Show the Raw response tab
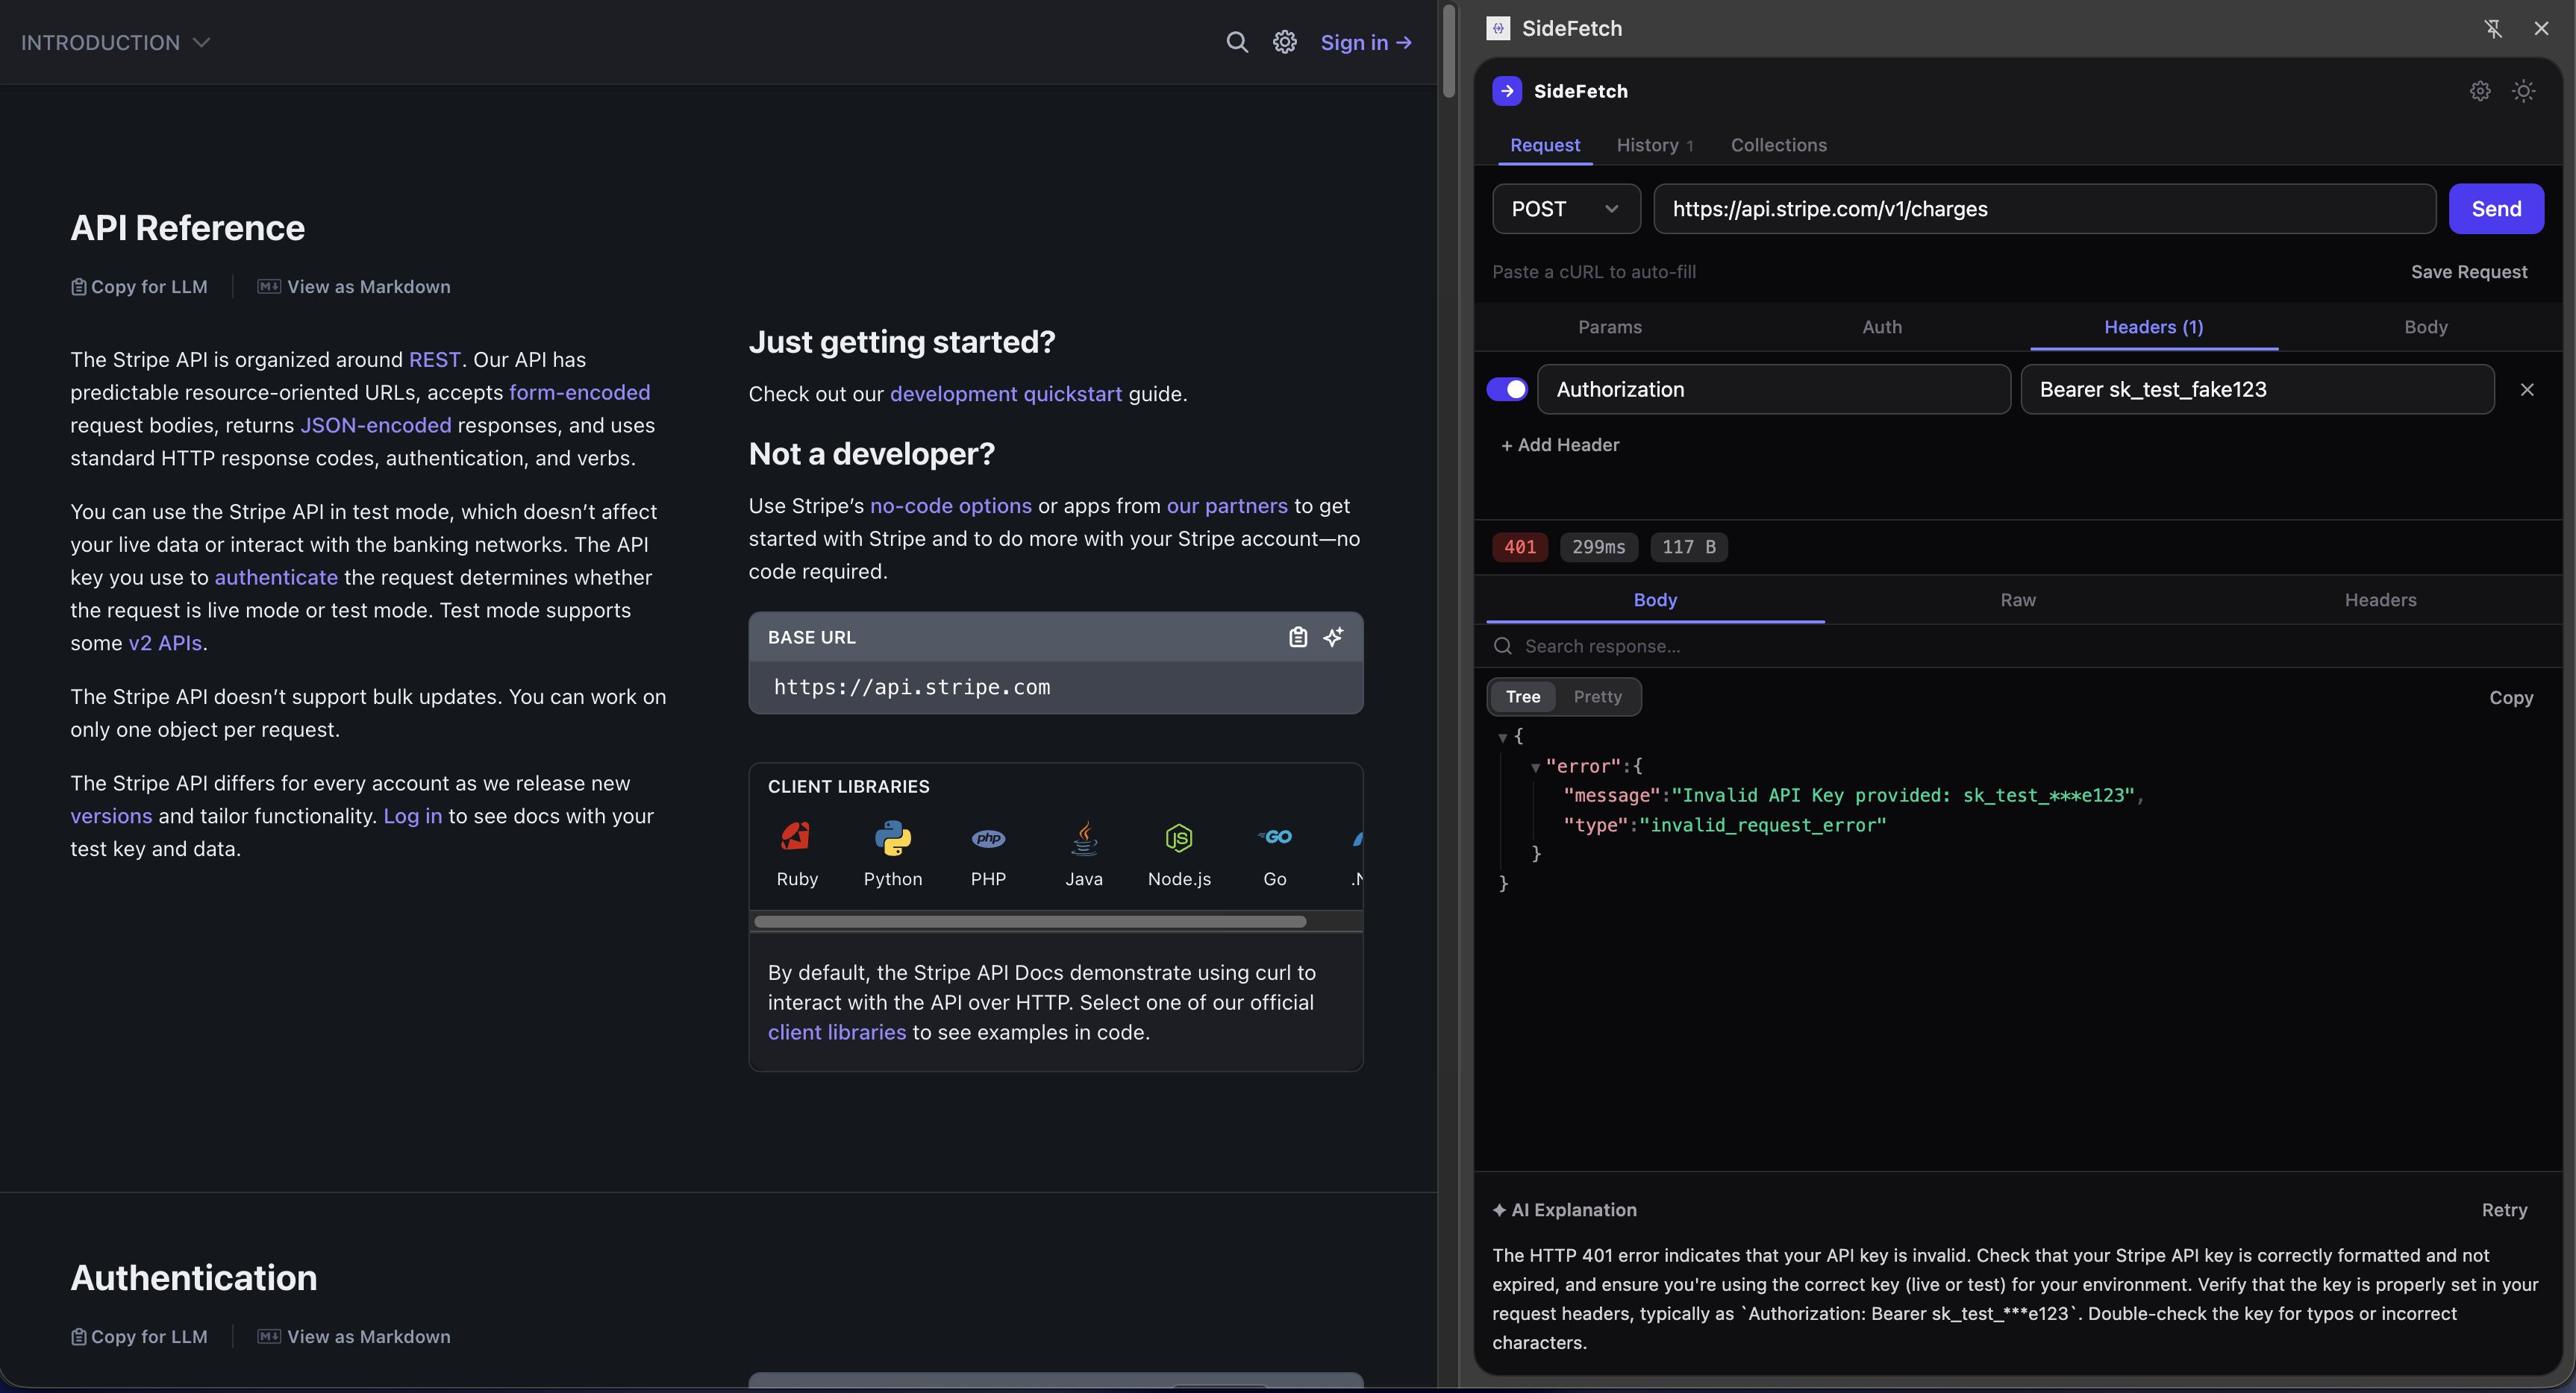Screen dimensions: 2576x1393 click(2017, 600)
